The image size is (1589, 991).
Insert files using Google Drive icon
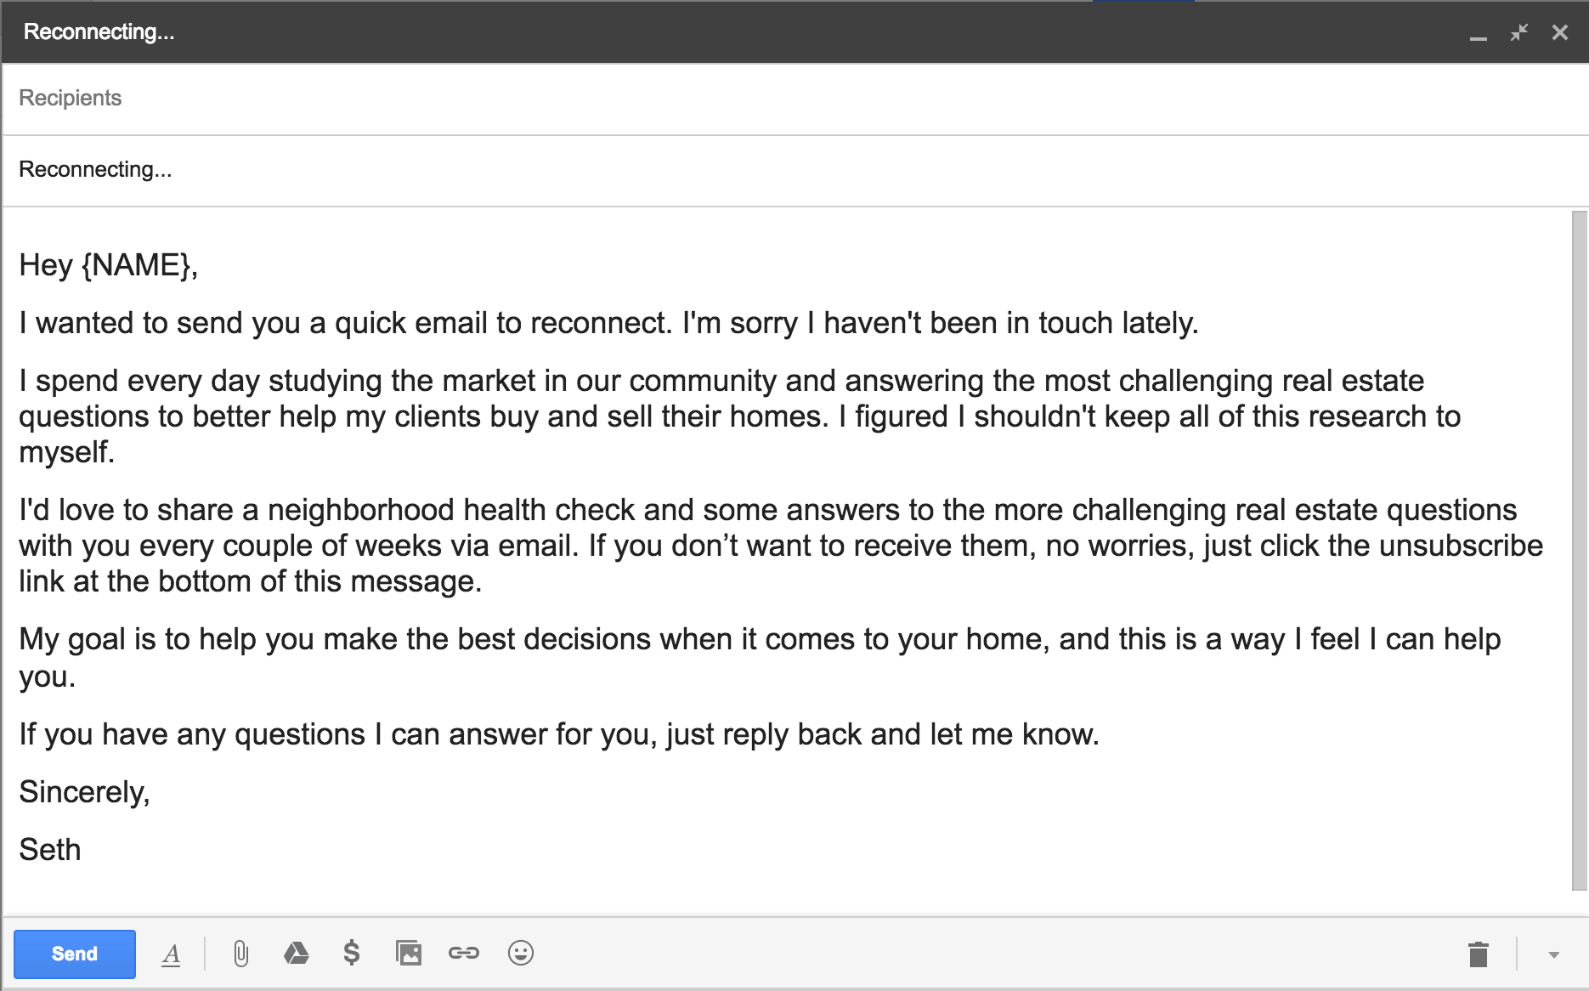[x=296, y=954]
